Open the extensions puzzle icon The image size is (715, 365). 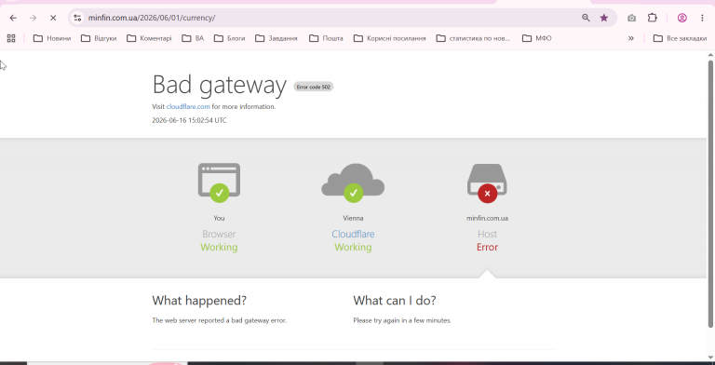coord(653,18)
